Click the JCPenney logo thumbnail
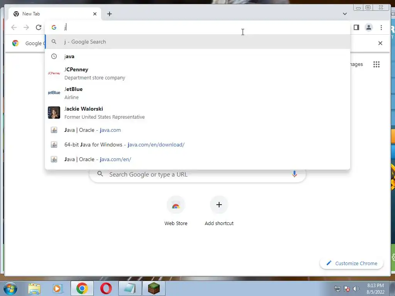This screenshot has width=395, height=296. click(54, 73)
